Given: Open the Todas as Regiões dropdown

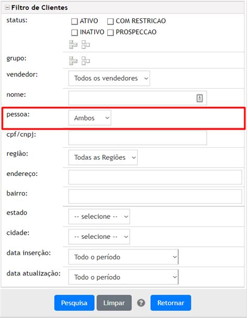Looking at the screenshot, I should [x=103, y=157].
